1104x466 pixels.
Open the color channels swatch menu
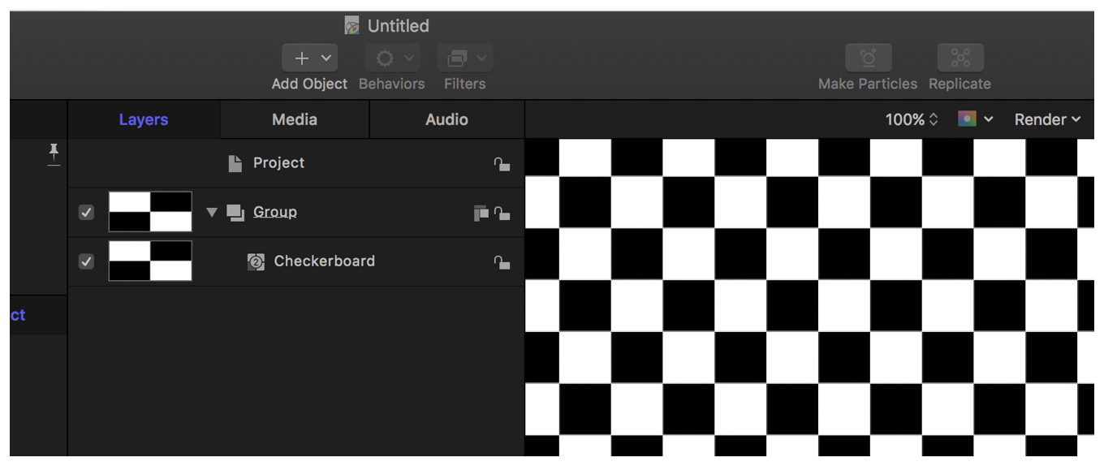coord(975,120)
